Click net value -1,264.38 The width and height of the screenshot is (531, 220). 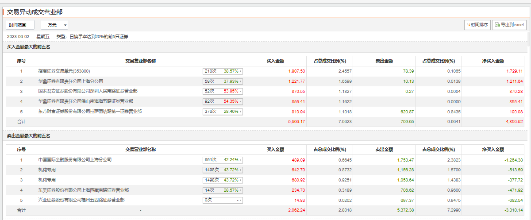click(x=513, y=160)
